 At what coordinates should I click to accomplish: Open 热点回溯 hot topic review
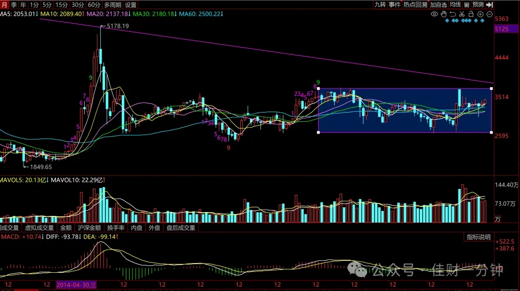415,5
